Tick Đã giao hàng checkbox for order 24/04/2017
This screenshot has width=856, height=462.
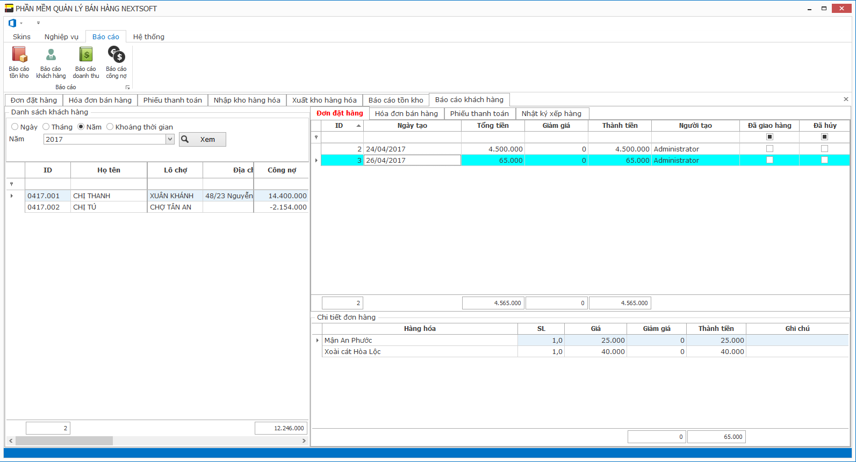pyautogui.click(x=769, y=149)
